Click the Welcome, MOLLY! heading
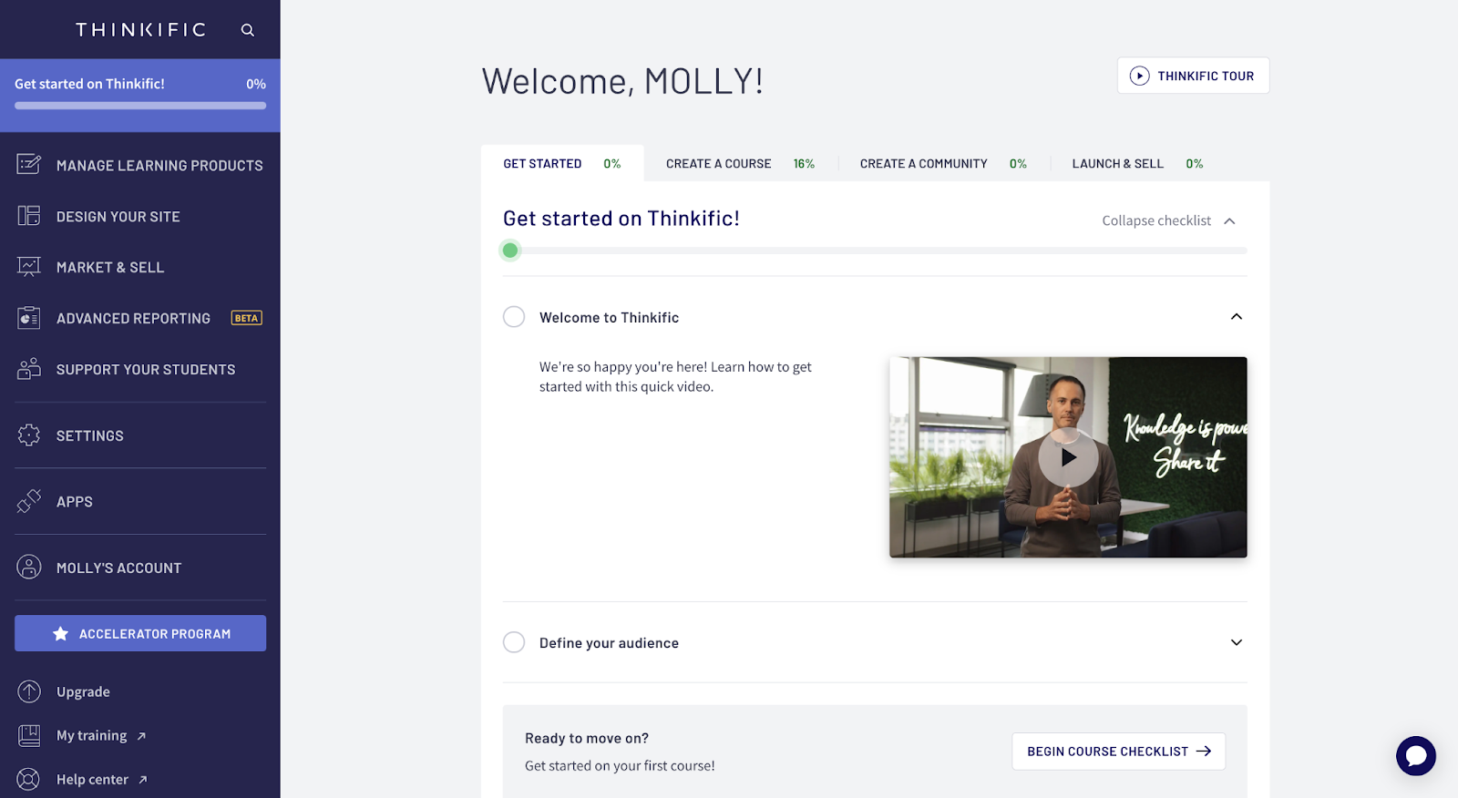The height and width of the screenshot is (798, 1458). (x=622, y=81)
